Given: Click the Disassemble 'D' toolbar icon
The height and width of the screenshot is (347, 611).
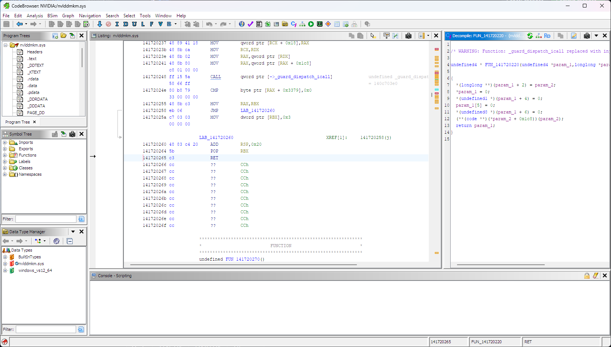Looking at the screenshot, I should (x=126, y=24).
